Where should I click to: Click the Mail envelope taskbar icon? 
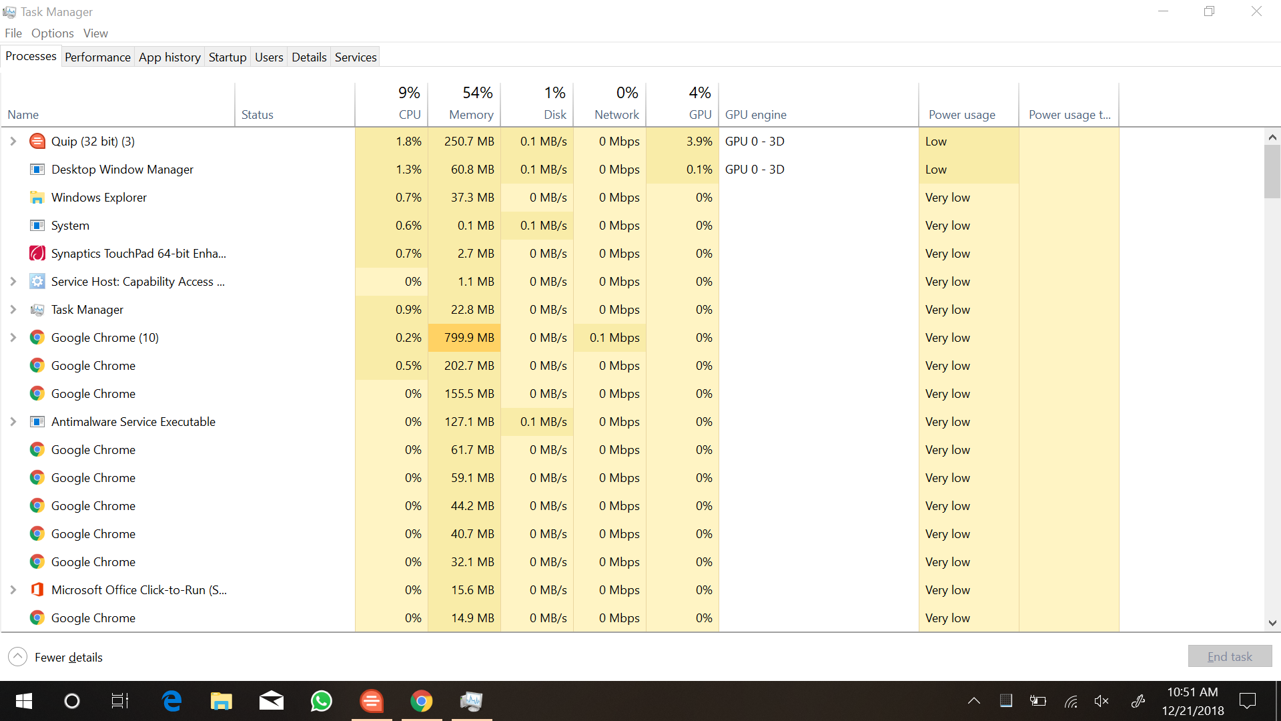pyautogui.click(x=271, y=701)
